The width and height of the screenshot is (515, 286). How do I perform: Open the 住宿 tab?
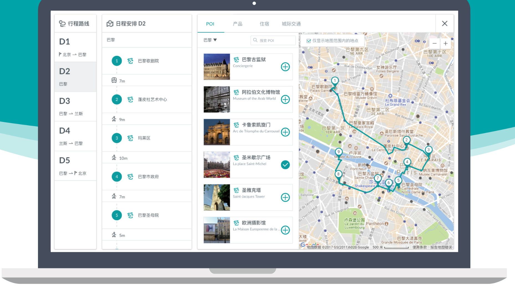(x=264, y=24)
